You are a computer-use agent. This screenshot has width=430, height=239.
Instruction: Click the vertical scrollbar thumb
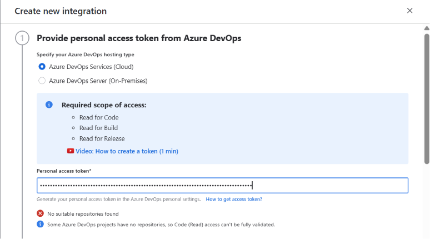(427, 99)
